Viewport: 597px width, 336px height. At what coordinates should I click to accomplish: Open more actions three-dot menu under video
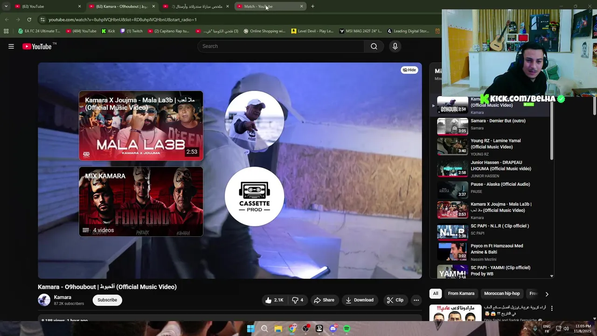417,300
